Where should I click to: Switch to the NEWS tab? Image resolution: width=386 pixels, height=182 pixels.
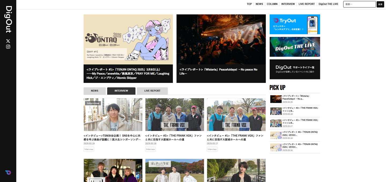[95, 91]
